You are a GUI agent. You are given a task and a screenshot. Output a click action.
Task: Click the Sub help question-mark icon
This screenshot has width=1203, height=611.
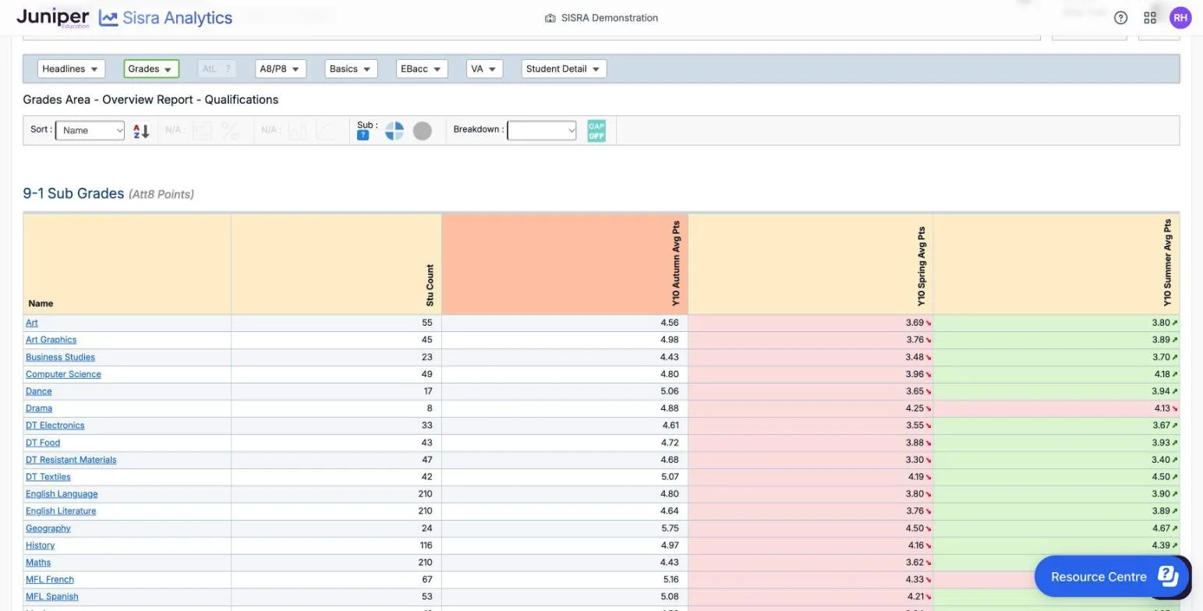tap(363, 136)
